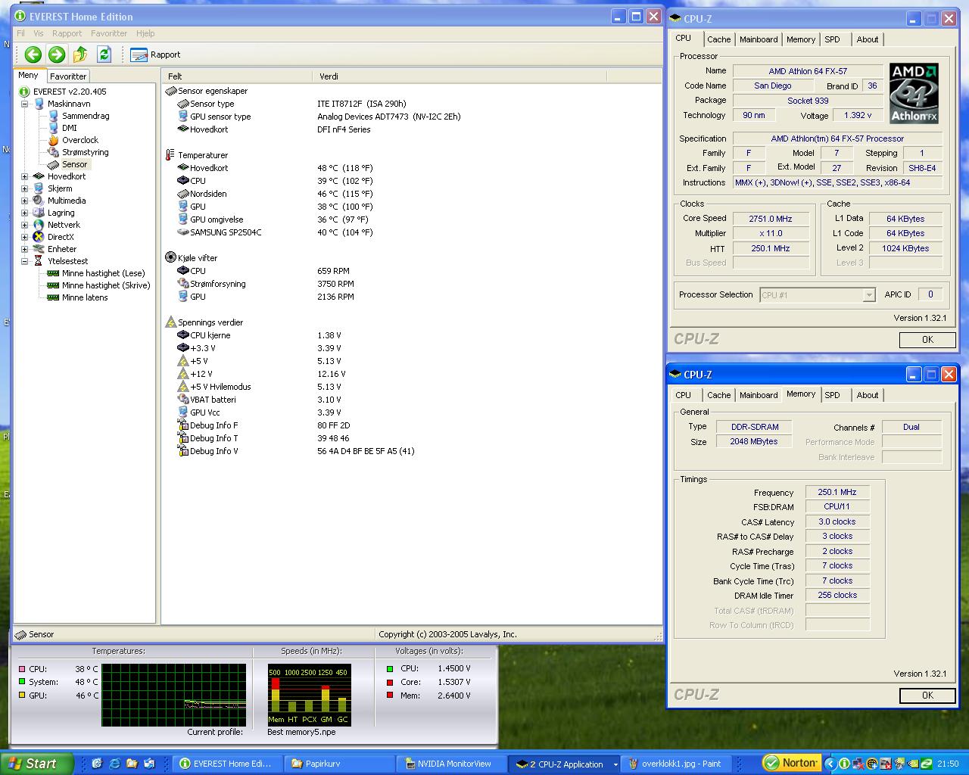Expand the Enheter tree node
Screen dimensions: 969x775
click(x=25, y=249)
